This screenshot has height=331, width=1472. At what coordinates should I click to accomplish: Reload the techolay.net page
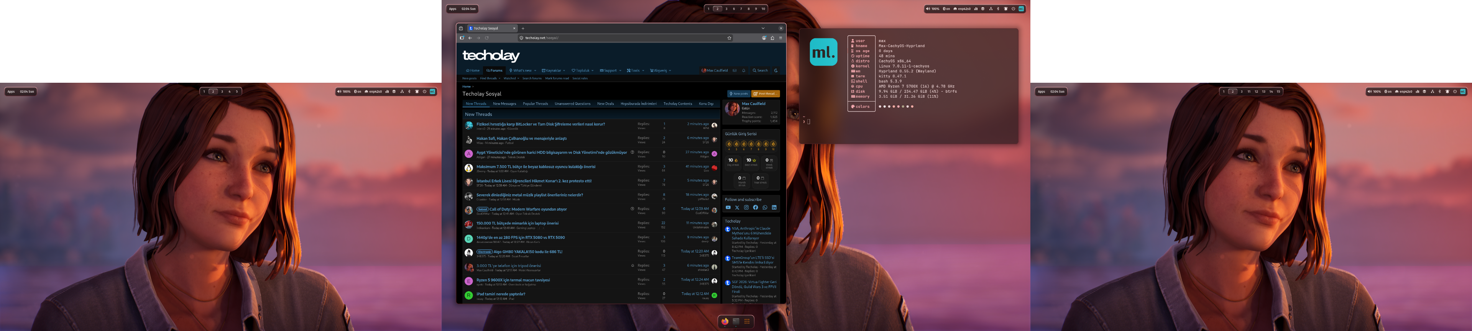tap(487, 38)
